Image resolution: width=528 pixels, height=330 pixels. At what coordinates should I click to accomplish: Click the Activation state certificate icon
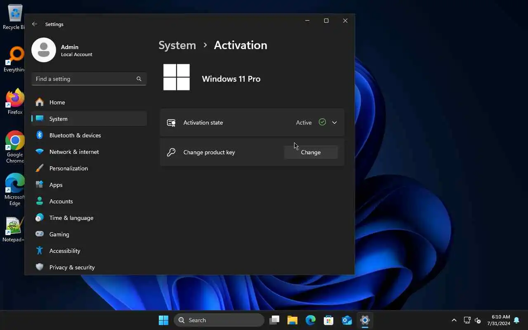pyautogui.click(x=171, y=123)
